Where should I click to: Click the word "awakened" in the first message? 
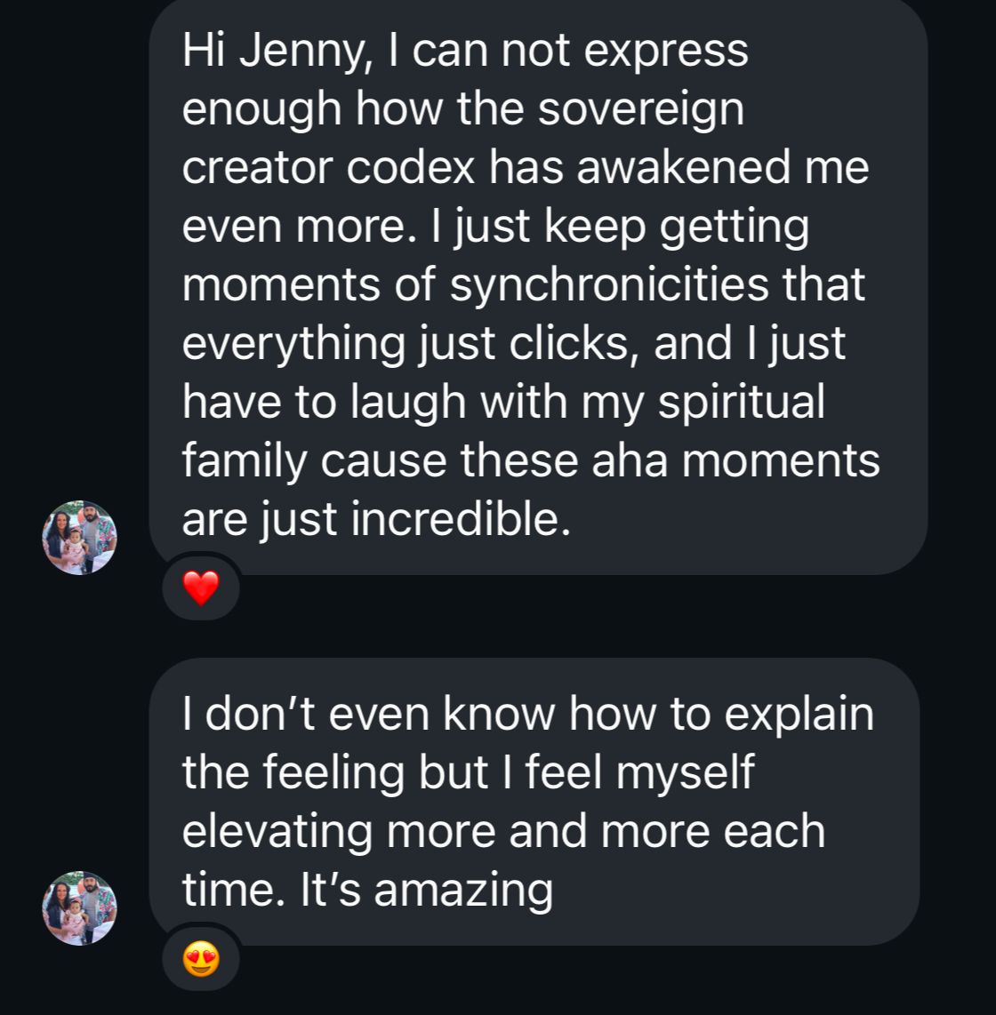[x=683, y=168]
